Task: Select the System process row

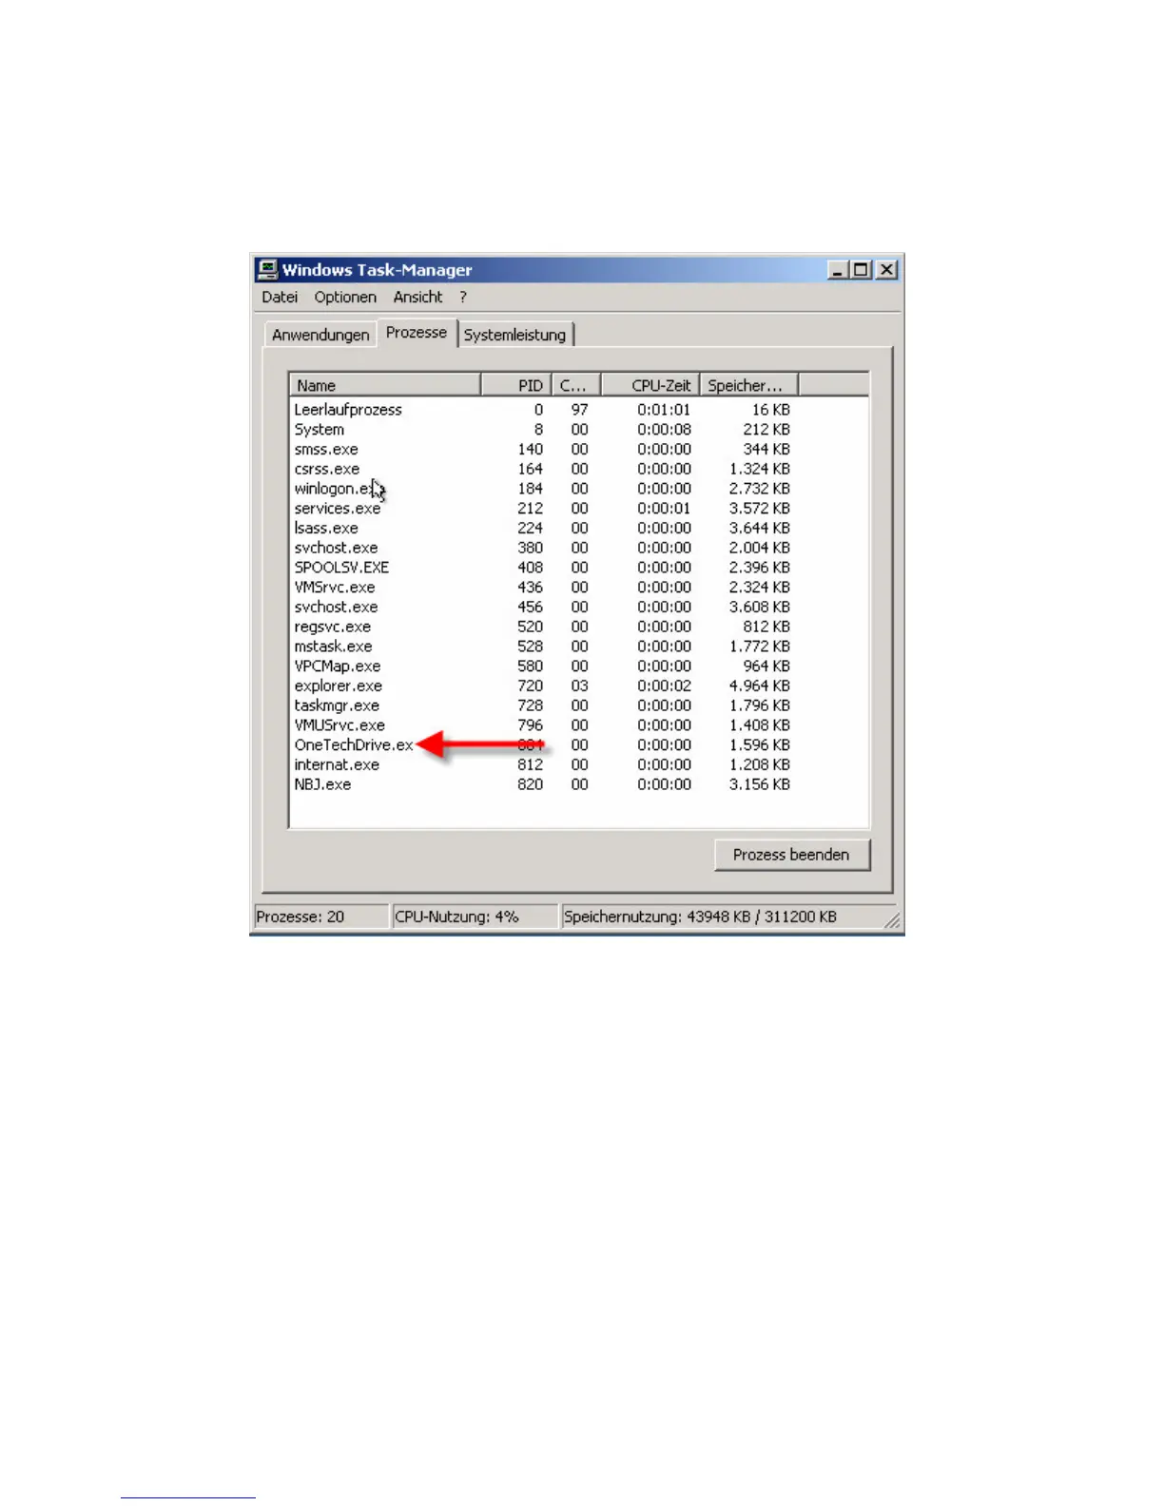Action: tap(542, 430)
